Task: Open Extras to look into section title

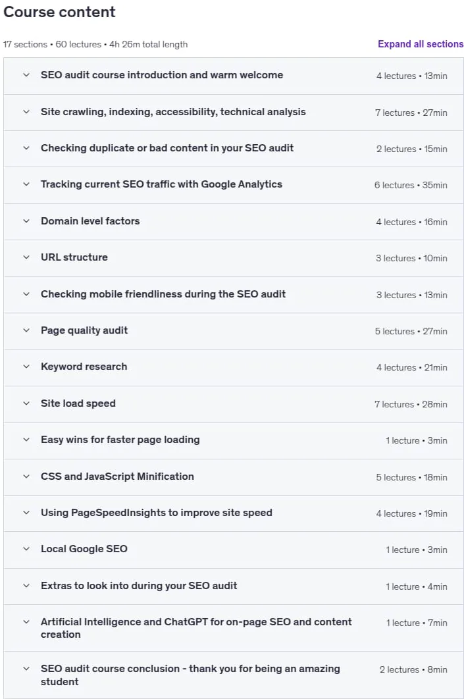Action: (139, 586)
